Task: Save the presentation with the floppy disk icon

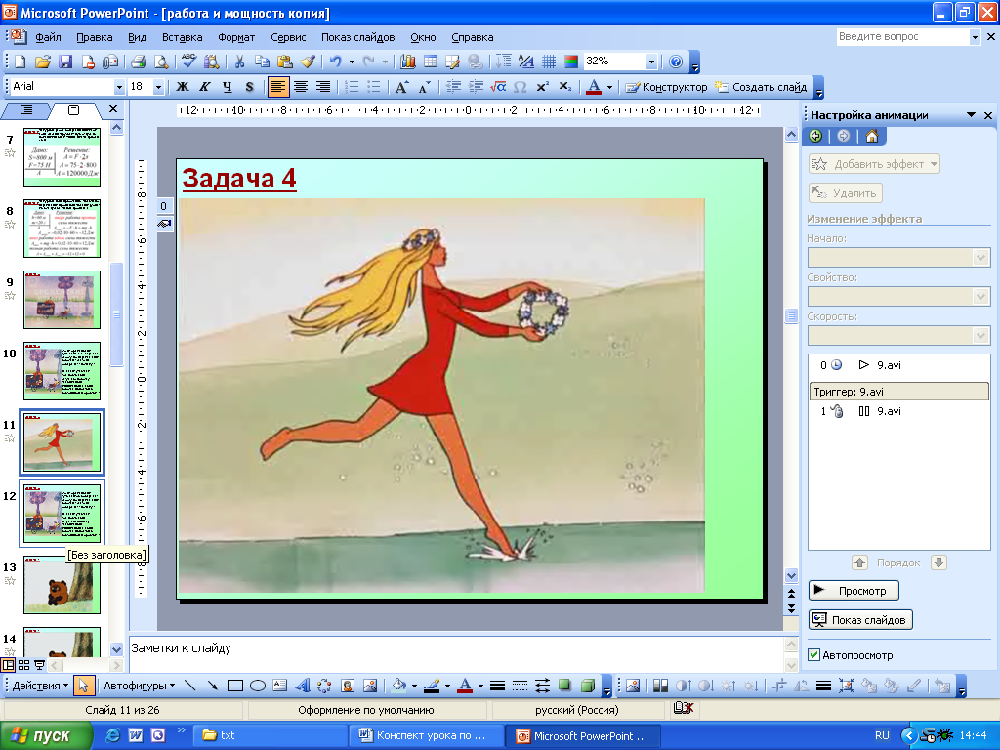Action: tap(65, 62)
